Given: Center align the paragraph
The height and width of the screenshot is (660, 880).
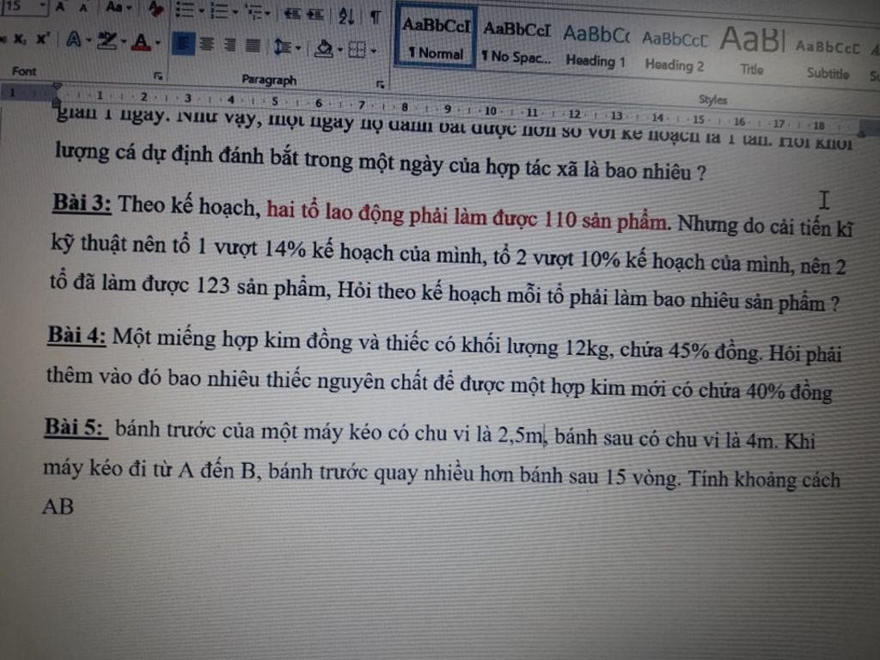Looking at the screenshot, I should (x=206, y=44).
